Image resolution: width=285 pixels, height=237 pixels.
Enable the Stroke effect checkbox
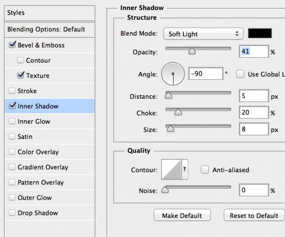(12, 90)
